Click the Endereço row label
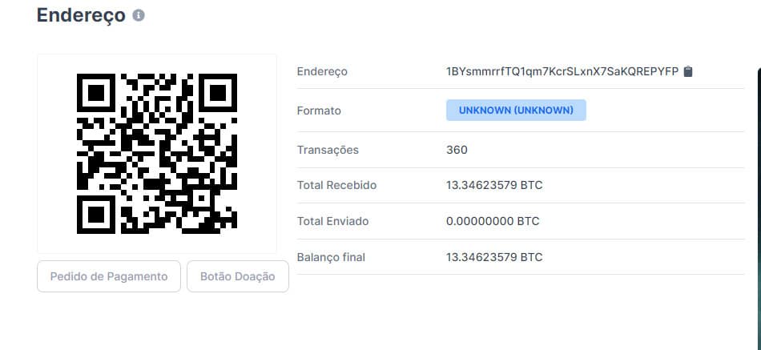Image resolution: width=761 pixels, height=350 pixels. click(322, 72)
